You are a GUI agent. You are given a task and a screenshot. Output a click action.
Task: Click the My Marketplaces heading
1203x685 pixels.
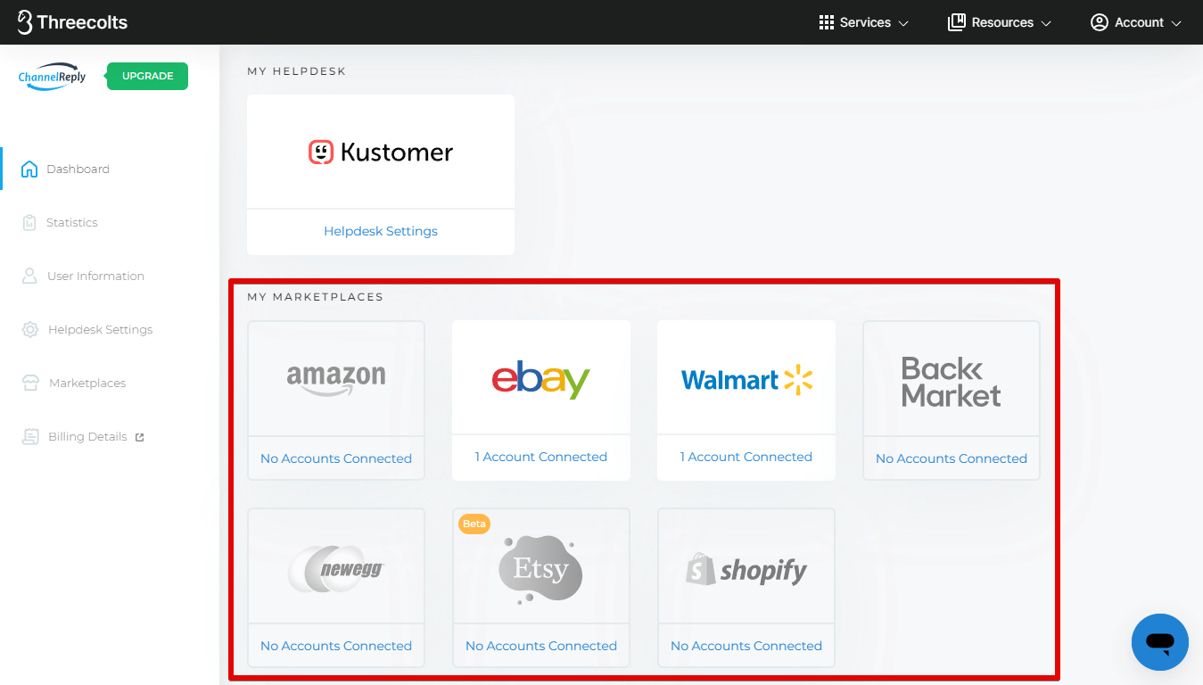click(315, 297)
